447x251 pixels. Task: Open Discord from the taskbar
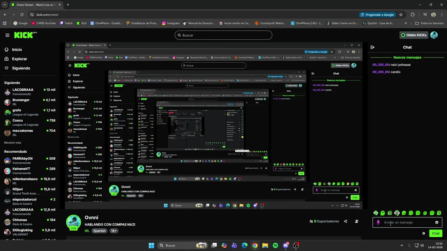[286, 245]
